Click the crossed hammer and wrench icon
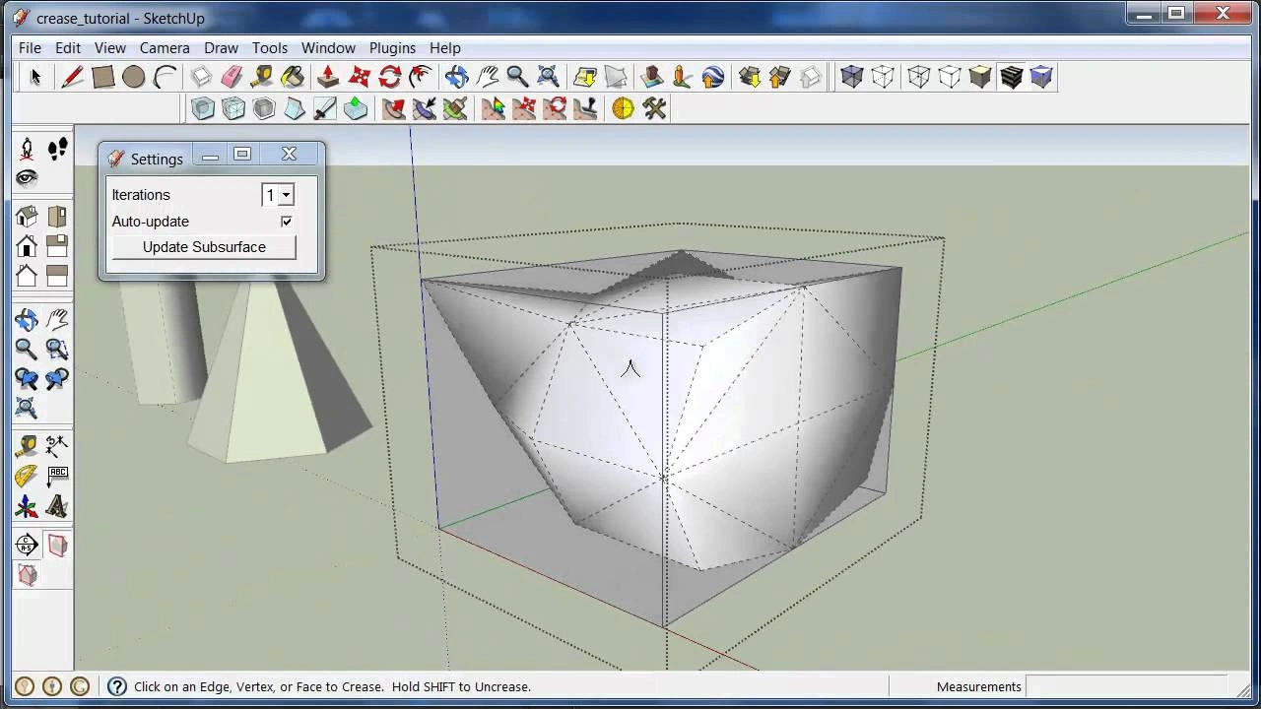 655,108
